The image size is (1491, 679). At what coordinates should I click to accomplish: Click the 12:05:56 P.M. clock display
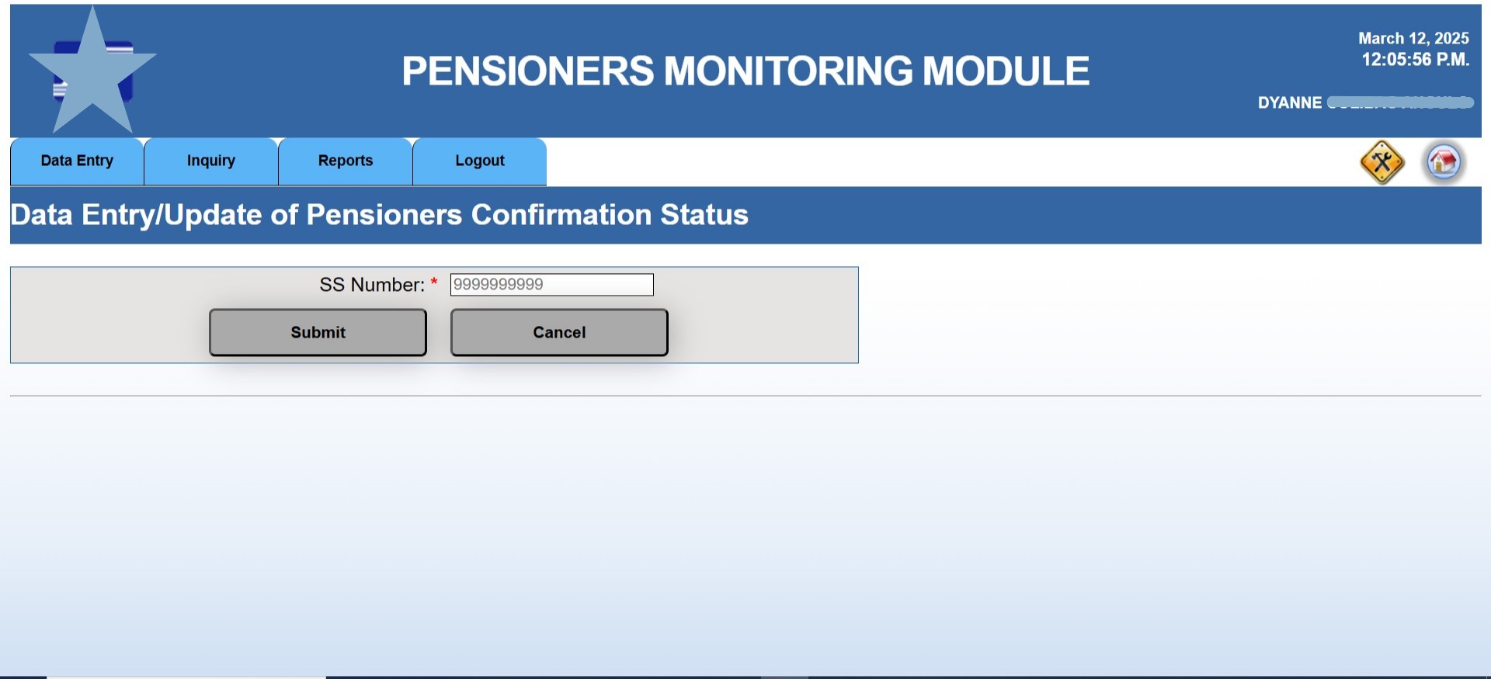click(1415, 60)
